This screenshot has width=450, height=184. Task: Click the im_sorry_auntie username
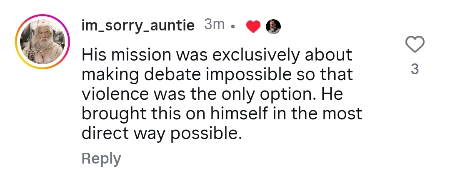pos(138,26)
